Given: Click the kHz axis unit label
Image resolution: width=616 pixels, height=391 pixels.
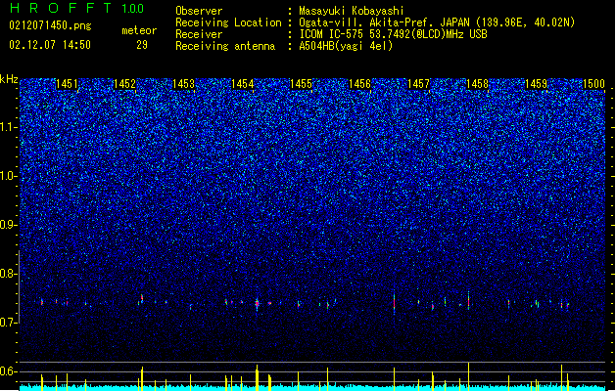Looking at the screenshot, I should pos(9,79).
